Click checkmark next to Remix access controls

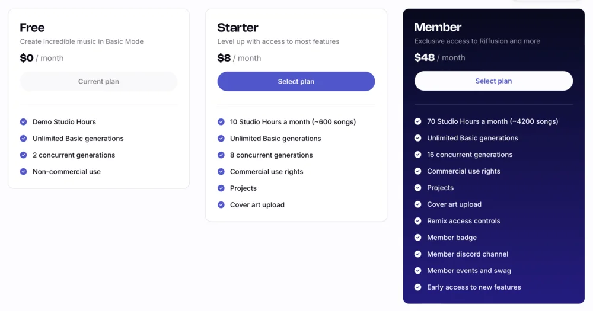coord(418,221)
